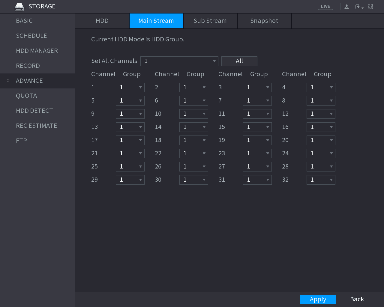Click the All button

click(x=239, y=61)
